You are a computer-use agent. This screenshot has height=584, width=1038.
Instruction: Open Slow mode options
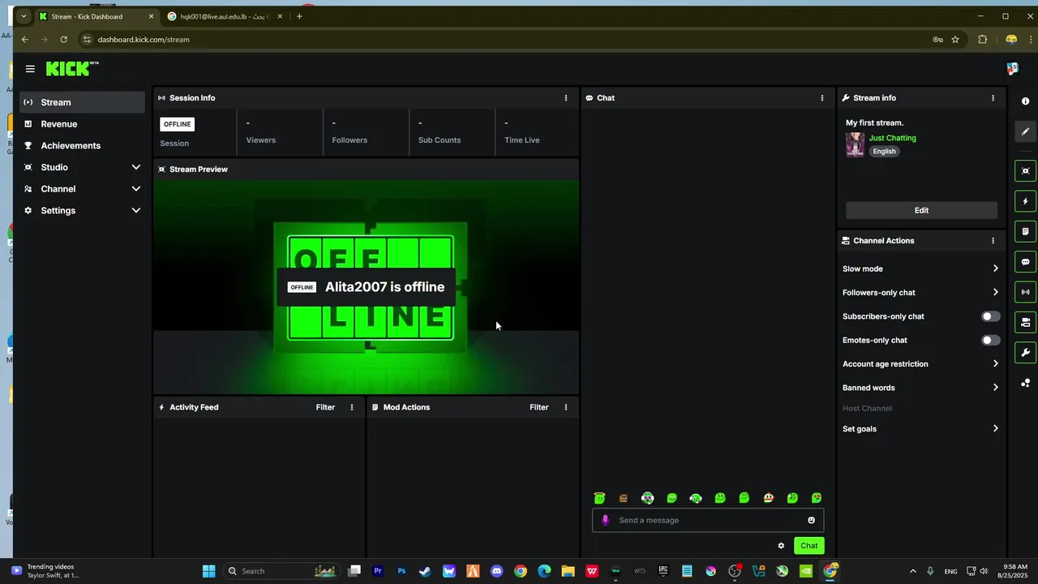coord(920,268)
